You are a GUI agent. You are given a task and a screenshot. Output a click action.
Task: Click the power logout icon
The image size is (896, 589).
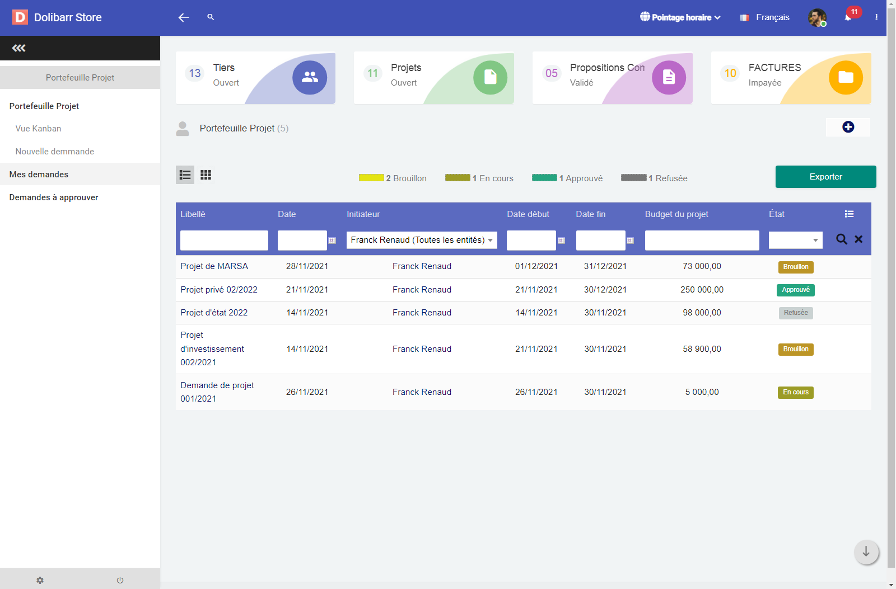click(x=120, y=580)
